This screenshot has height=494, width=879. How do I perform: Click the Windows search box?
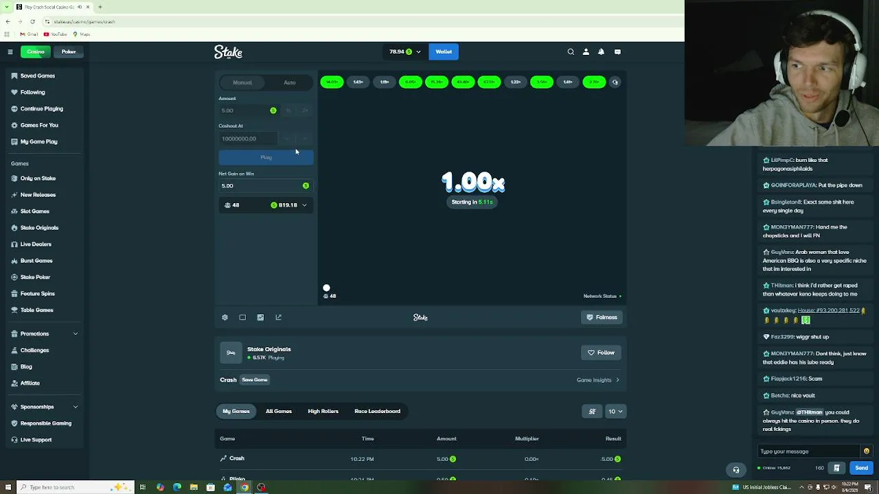[x=74, y=487]
